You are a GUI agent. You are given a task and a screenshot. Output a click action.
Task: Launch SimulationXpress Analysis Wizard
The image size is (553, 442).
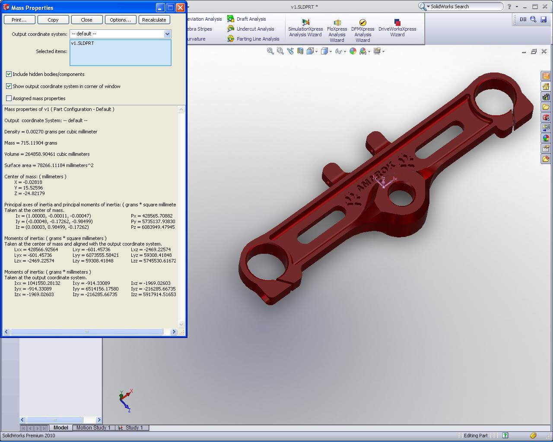[305, 28]
